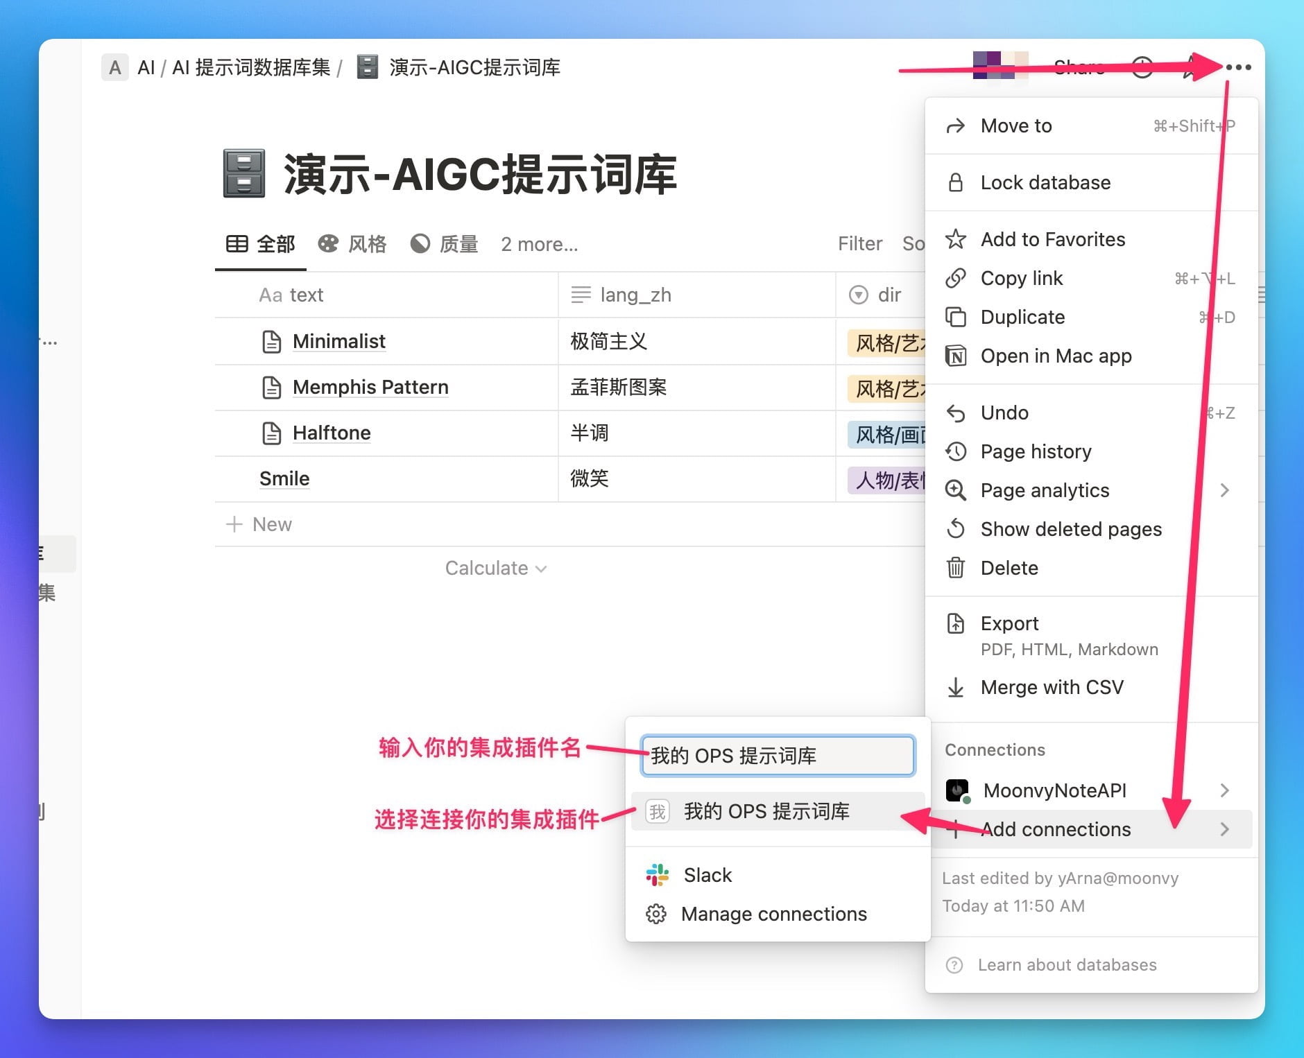Choose Duplicate from the menu
This screenshot has height=1058, width=1304.
click(1022, 317)
